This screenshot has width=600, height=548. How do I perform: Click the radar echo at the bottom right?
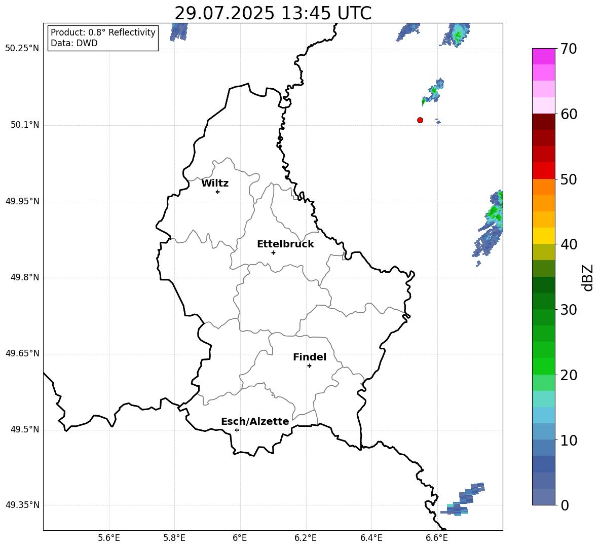pyautogui.click(x=463, y=500)
